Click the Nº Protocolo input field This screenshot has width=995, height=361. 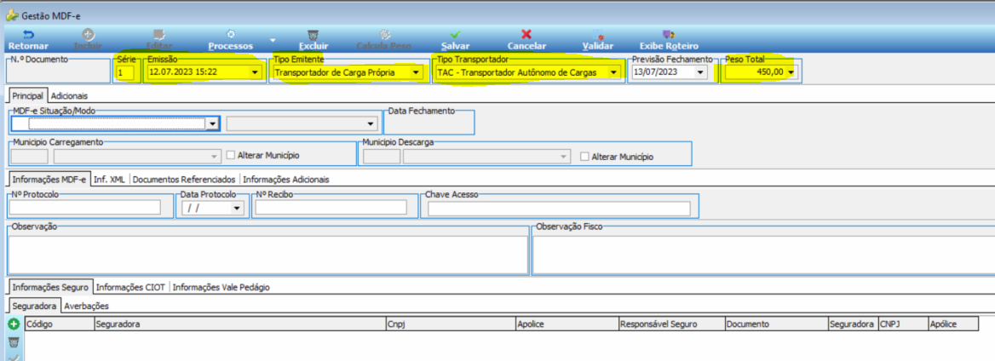(x=85, y=208)
